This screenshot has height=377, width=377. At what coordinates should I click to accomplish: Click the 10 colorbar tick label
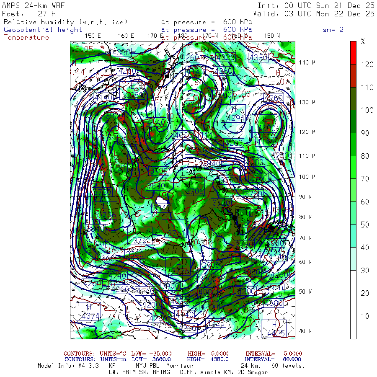point(365,316)
